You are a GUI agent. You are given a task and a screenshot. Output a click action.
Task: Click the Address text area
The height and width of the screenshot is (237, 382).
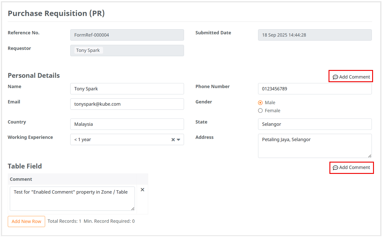point(315,146)
